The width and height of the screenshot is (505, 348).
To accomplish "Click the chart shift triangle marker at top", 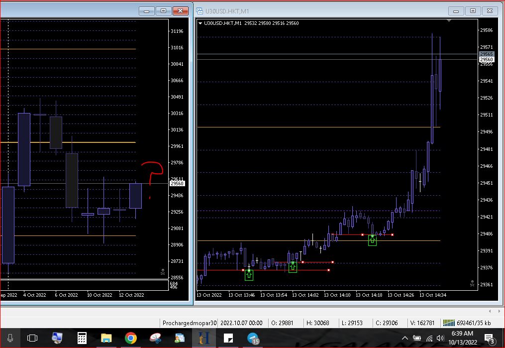I will (449, 21).
